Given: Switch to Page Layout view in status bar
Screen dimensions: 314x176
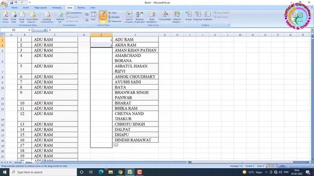Looking at the screenshot, I should click(x=272, y=166).
